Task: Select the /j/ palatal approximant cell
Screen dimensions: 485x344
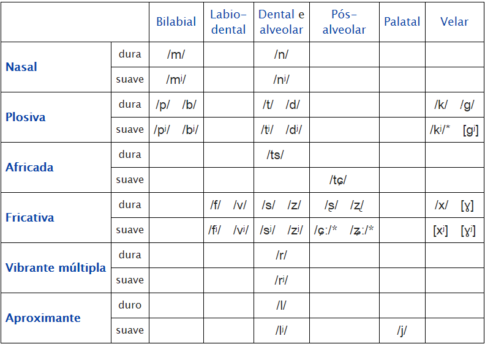Action: click(x=402, y=331)
